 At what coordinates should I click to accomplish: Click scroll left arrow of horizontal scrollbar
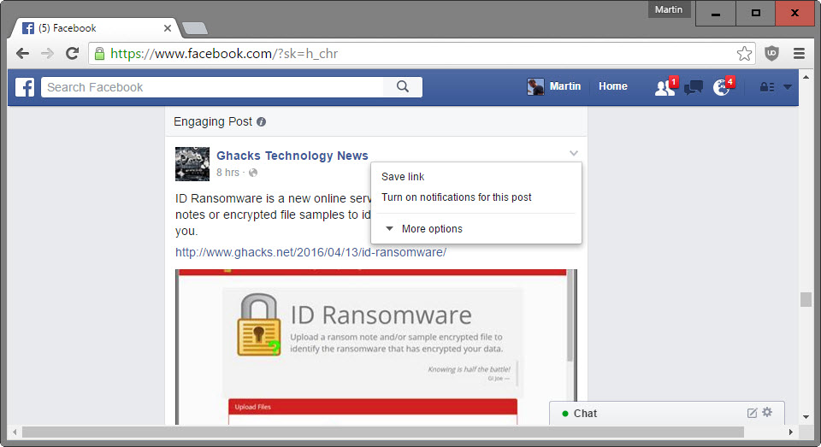tap(15, 432)
